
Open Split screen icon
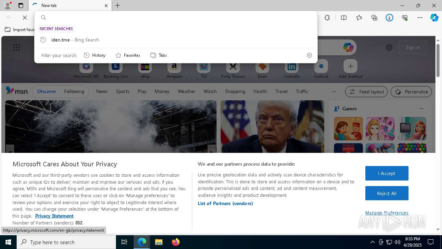coord(344,18)
